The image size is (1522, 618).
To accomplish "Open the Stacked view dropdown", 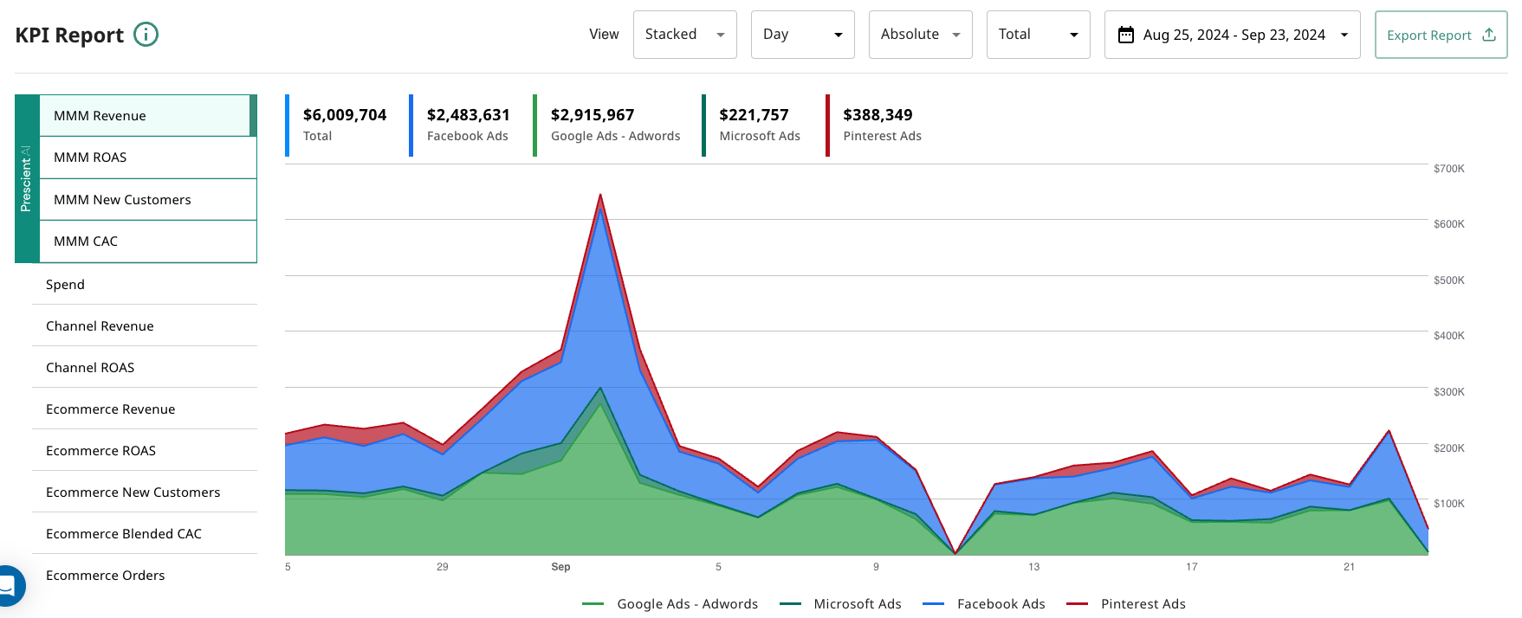I will [x=684, y=35].
